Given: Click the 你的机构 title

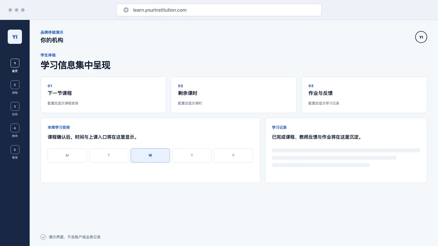Looking at the screenshot, I should click(52, 40).
